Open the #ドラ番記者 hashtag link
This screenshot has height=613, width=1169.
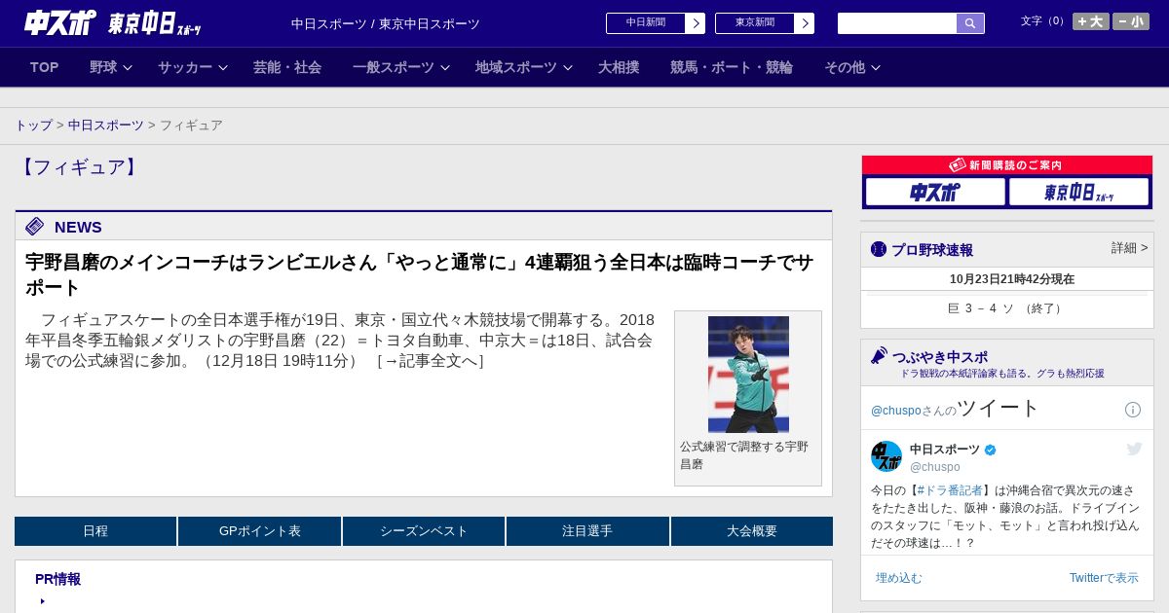pos(950,490)
